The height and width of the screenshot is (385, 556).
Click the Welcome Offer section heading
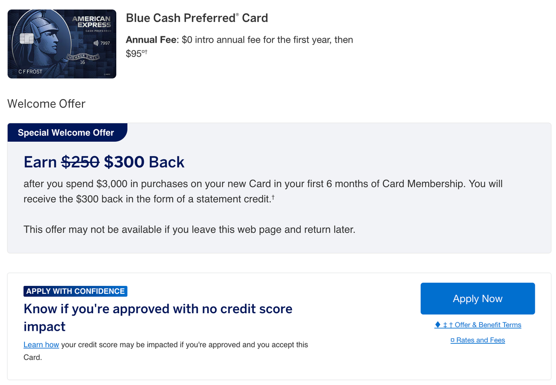point(46,104)
